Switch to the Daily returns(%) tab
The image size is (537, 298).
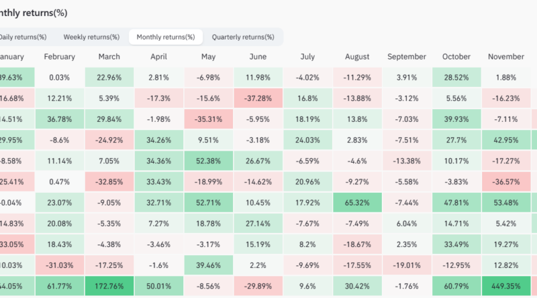pos(23,37)
